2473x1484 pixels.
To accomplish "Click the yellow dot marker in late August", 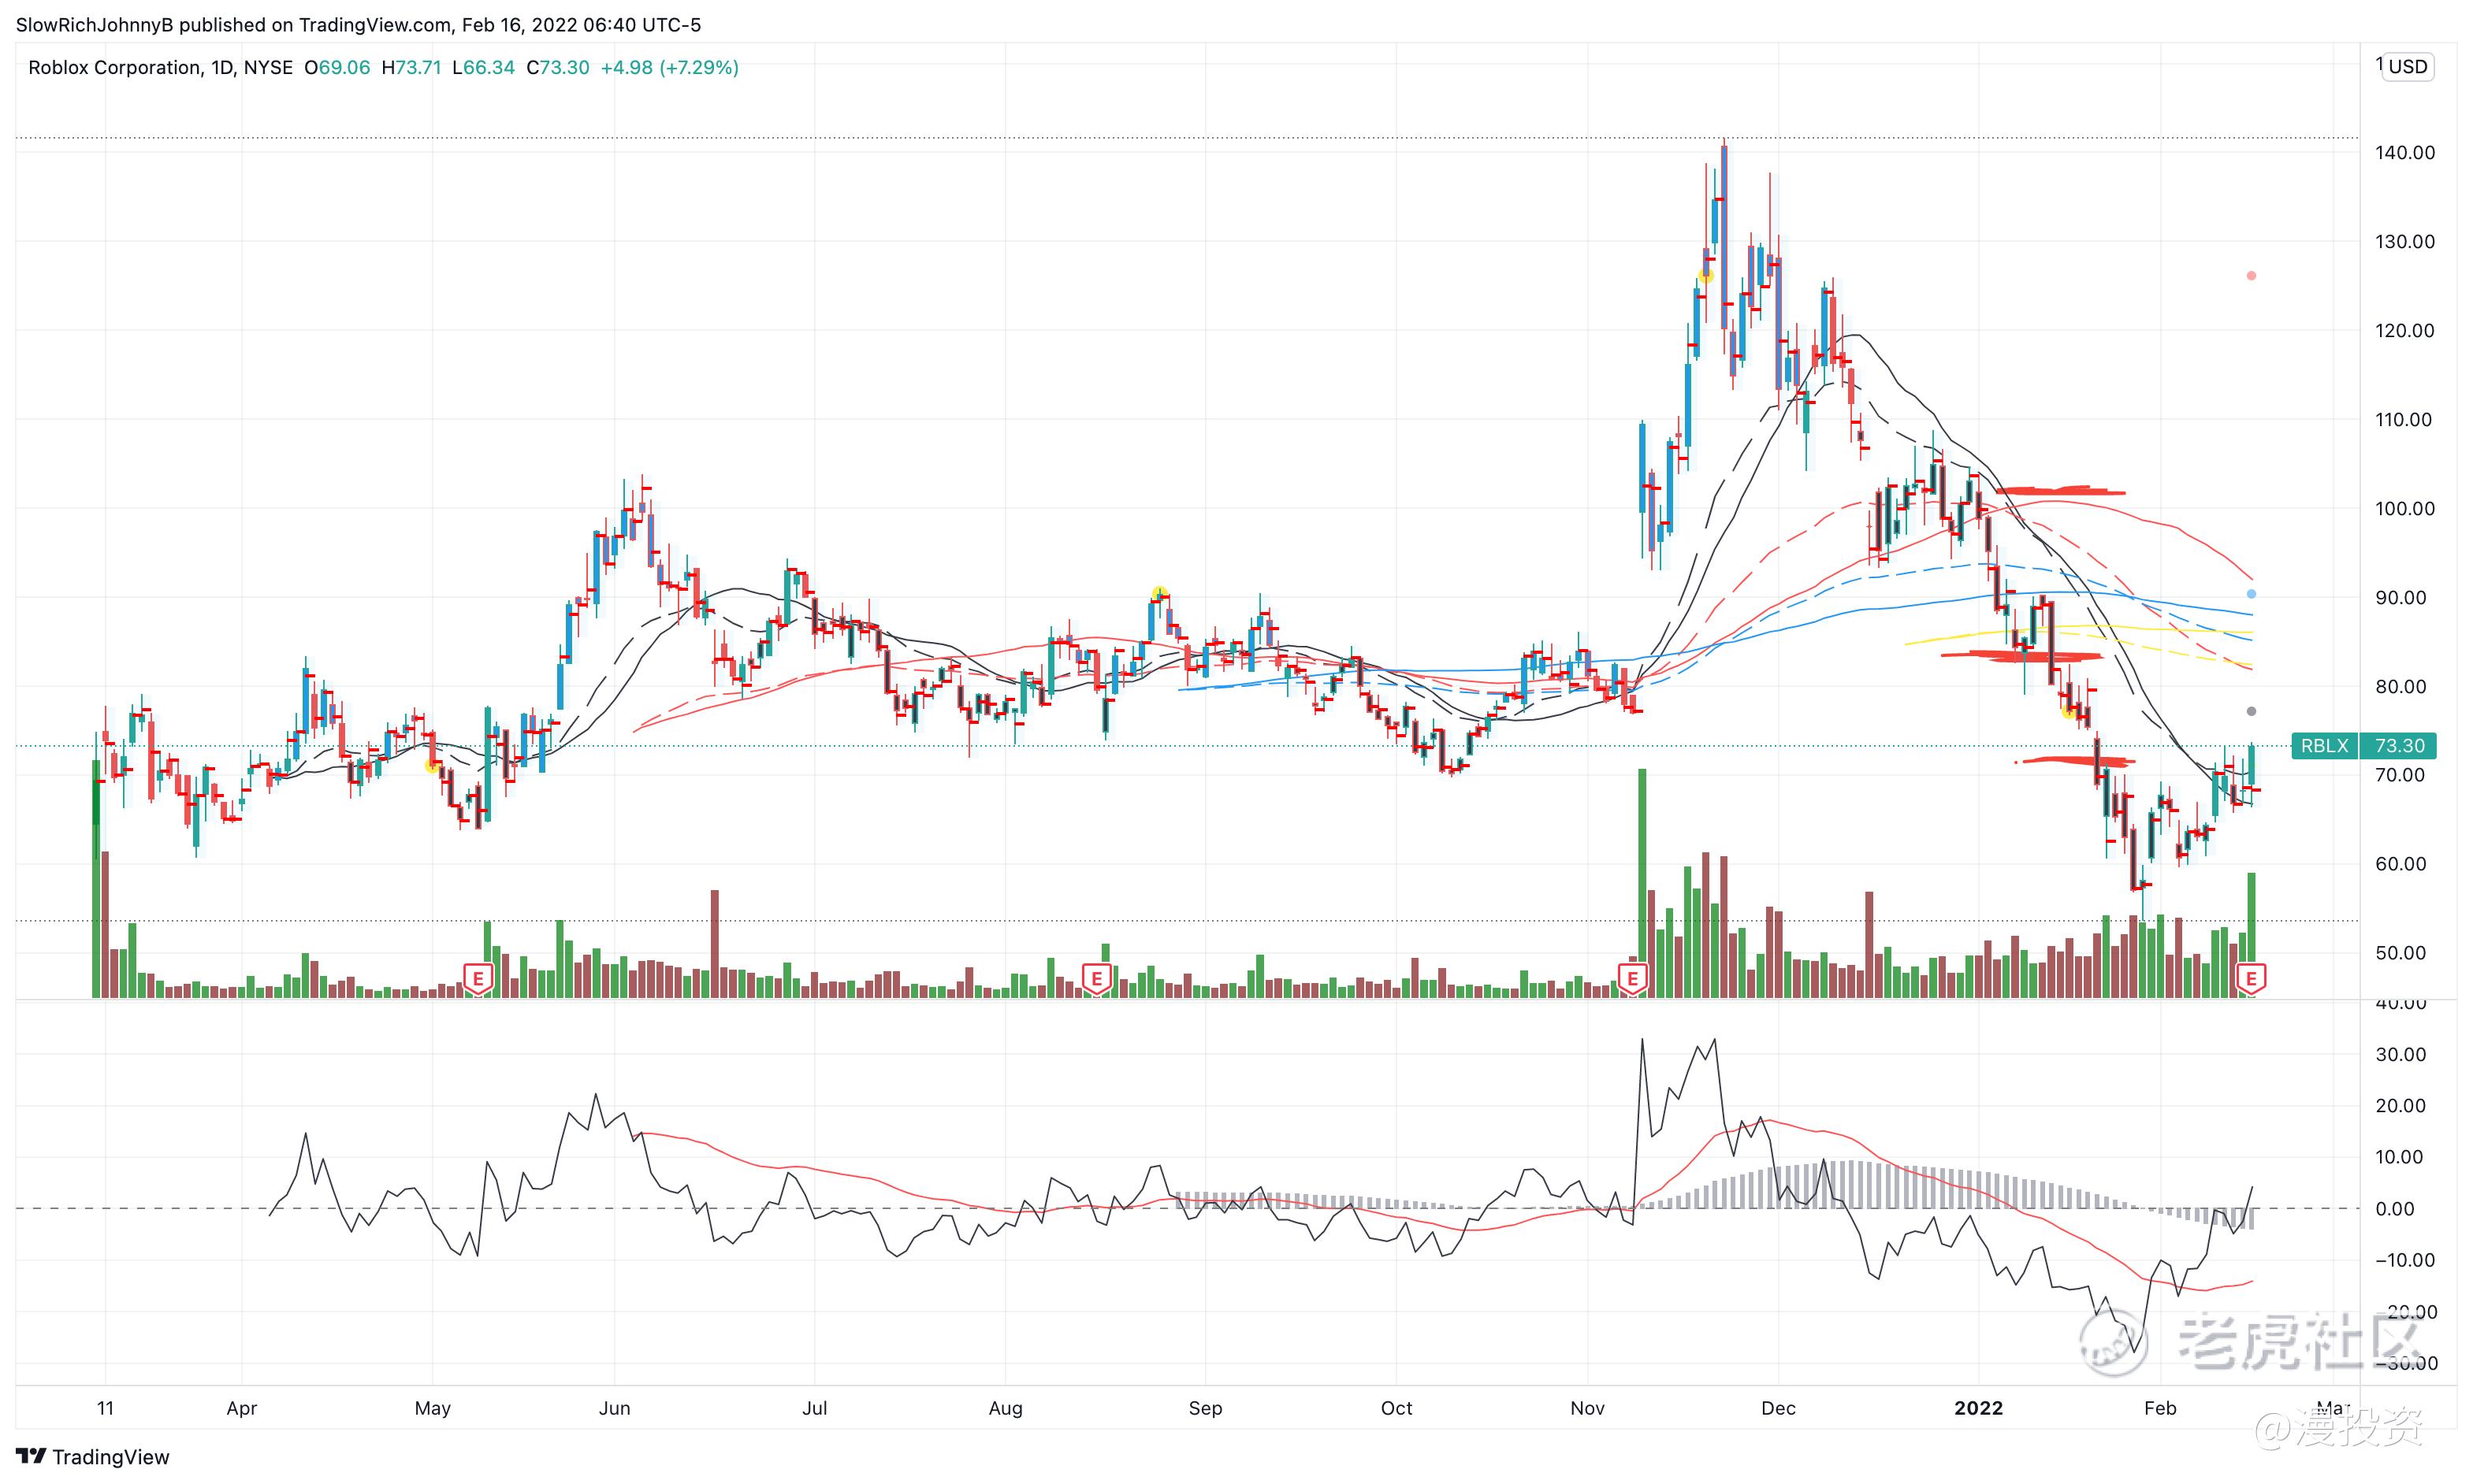I will [x=1158, y=593].
